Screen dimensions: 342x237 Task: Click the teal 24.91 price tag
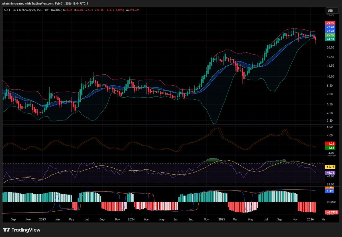330,39
